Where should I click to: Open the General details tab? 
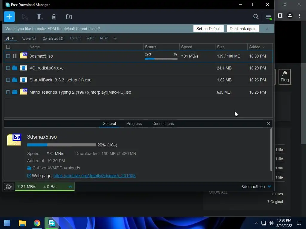click(109, 123)
